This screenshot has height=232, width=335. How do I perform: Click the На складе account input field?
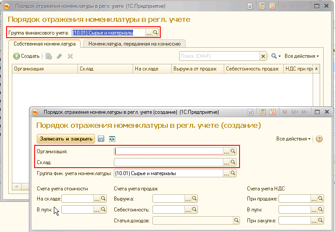coord(78,199)
